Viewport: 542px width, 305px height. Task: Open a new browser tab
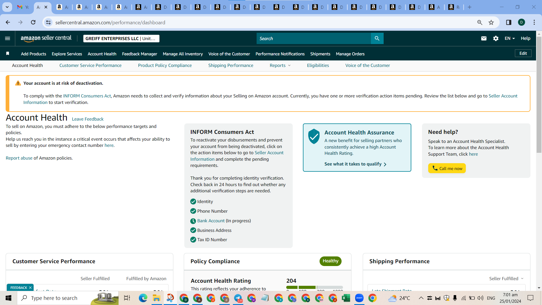pyautogui.click(x=469, y=7)
